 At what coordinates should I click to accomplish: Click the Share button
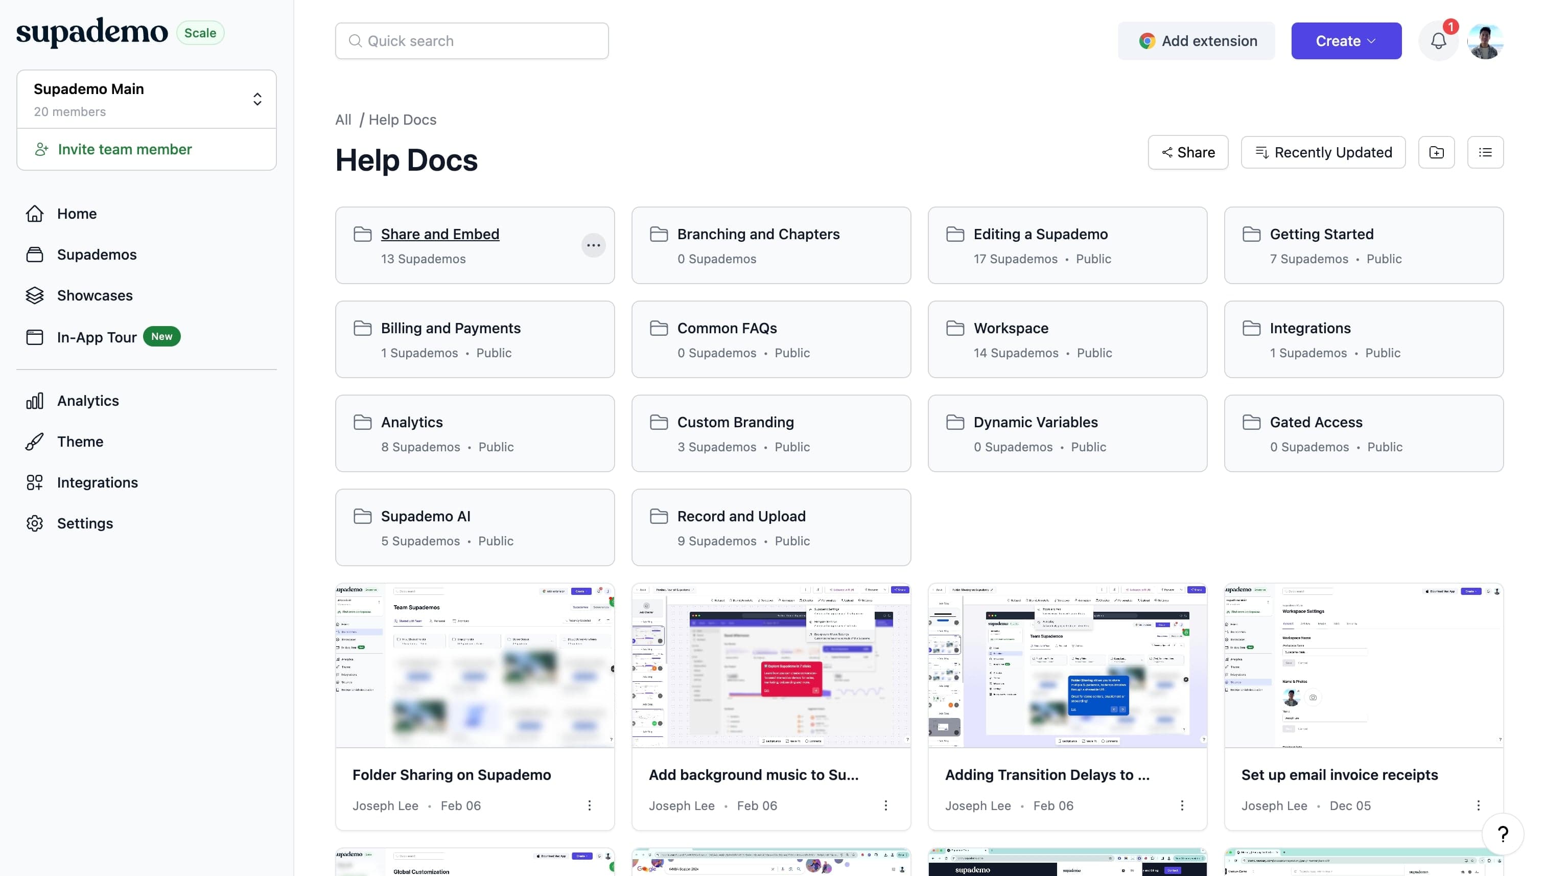1188,152
